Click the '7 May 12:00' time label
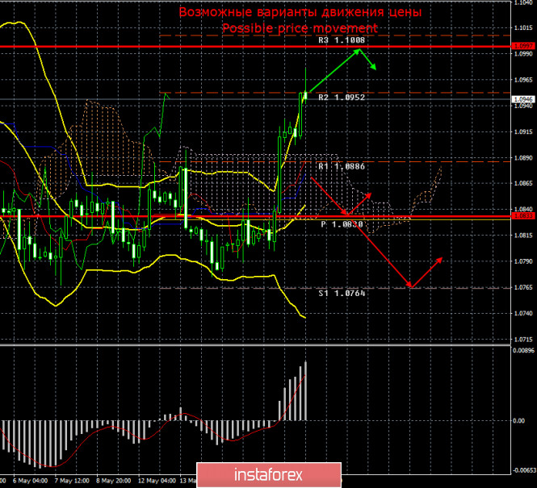The width and height of the screenshot is (537, 488). pyautogui.click(x=72, y=481)
